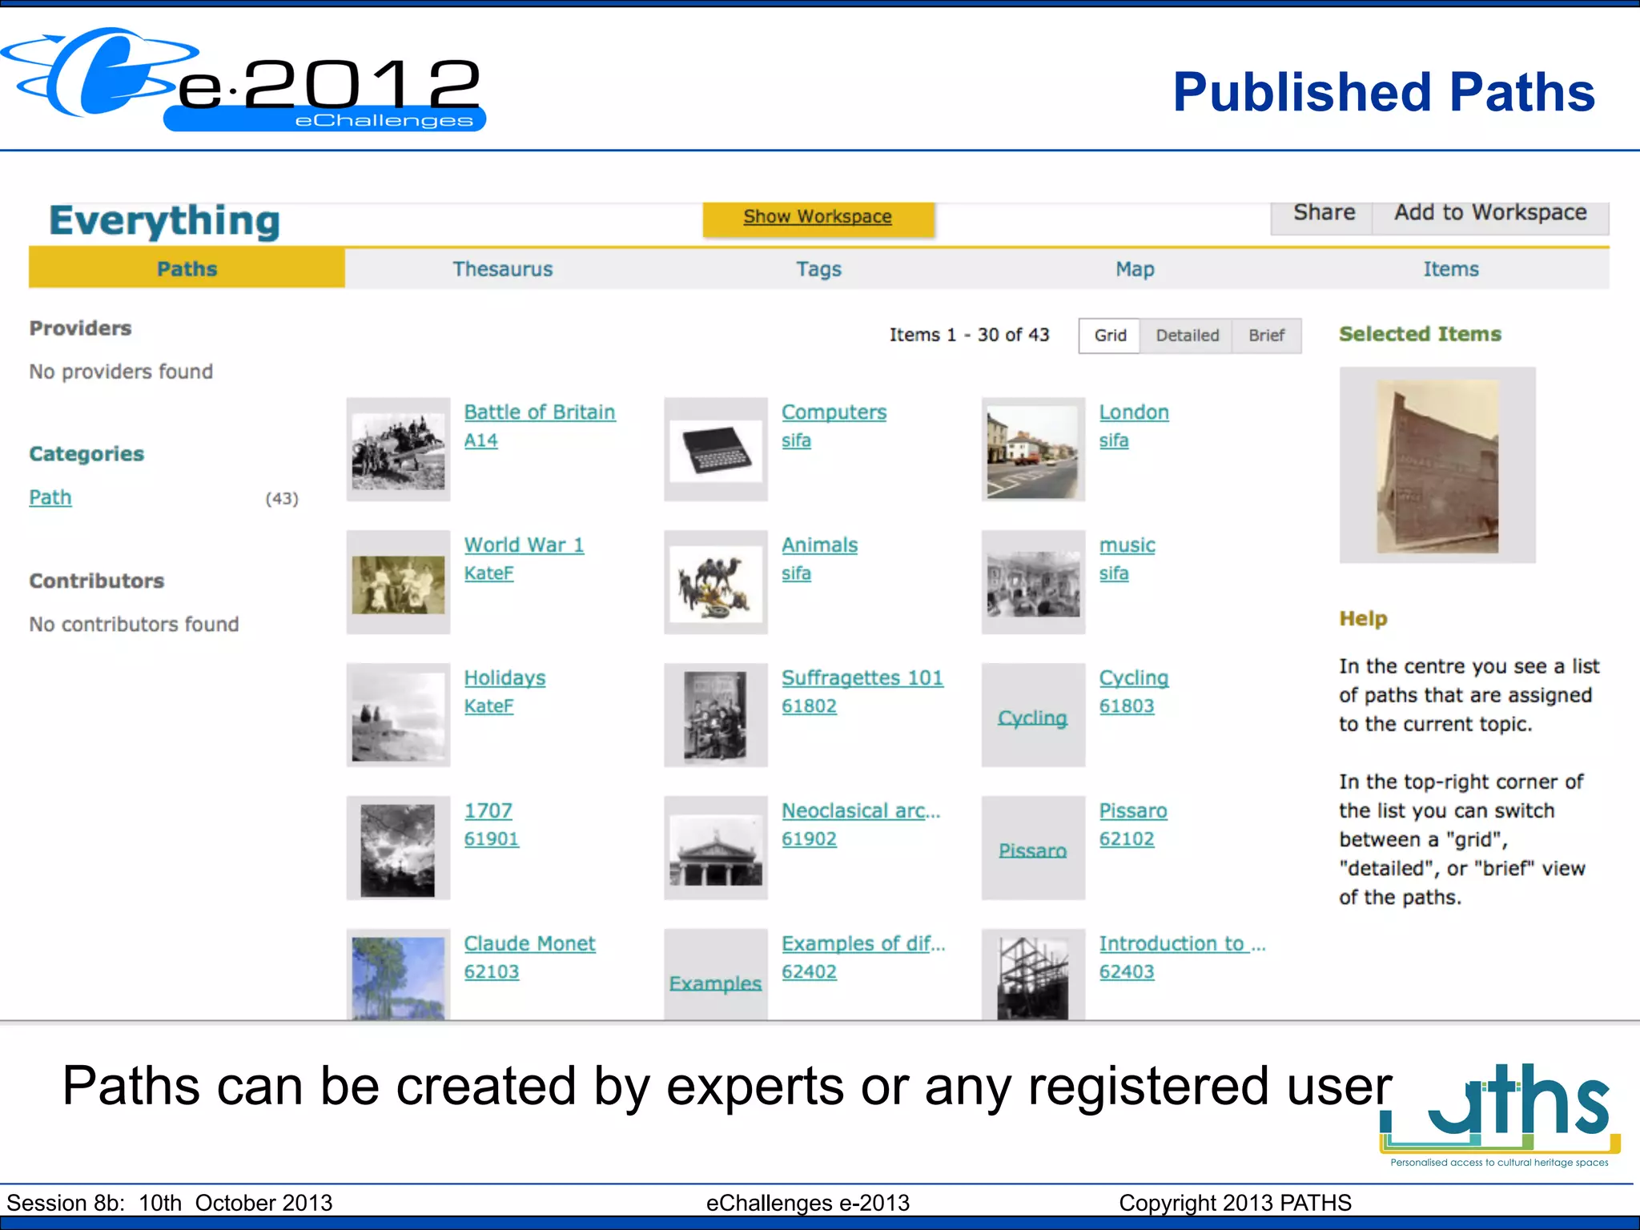Switch to Brief view
The image size is (1640, 1230).
click(1266, 336)
